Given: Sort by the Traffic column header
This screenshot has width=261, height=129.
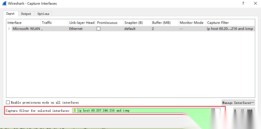Looking at the screenshot, I should 54,23.
